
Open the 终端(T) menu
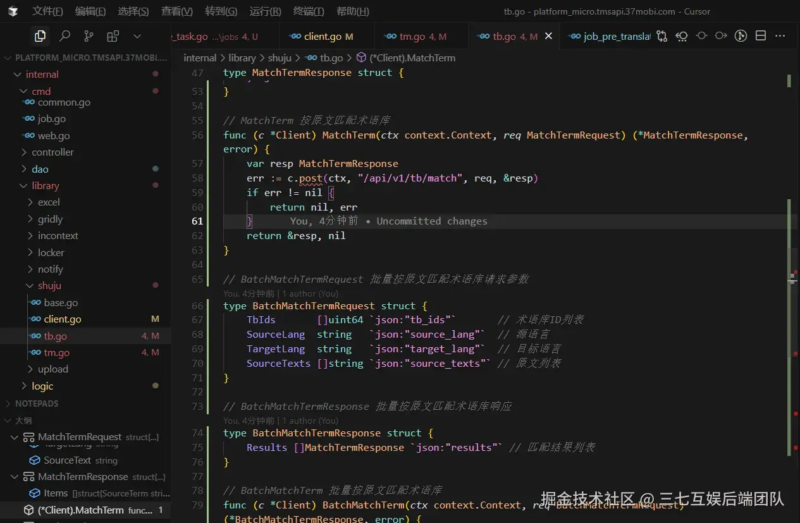click(x=309, y=11)
